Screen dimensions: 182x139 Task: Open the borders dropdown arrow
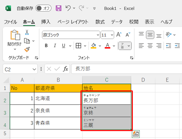pos(85,46)
